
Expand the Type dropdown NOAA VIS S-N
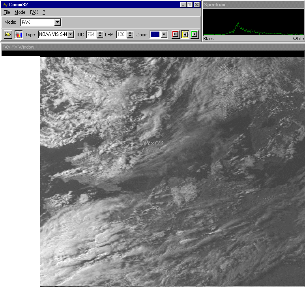tap(71, 35)
